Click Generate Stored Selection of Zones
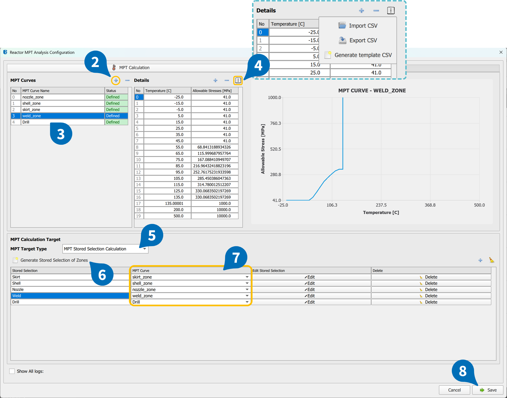The height and width of the screenshot is (398, 507). click(50, 260)
